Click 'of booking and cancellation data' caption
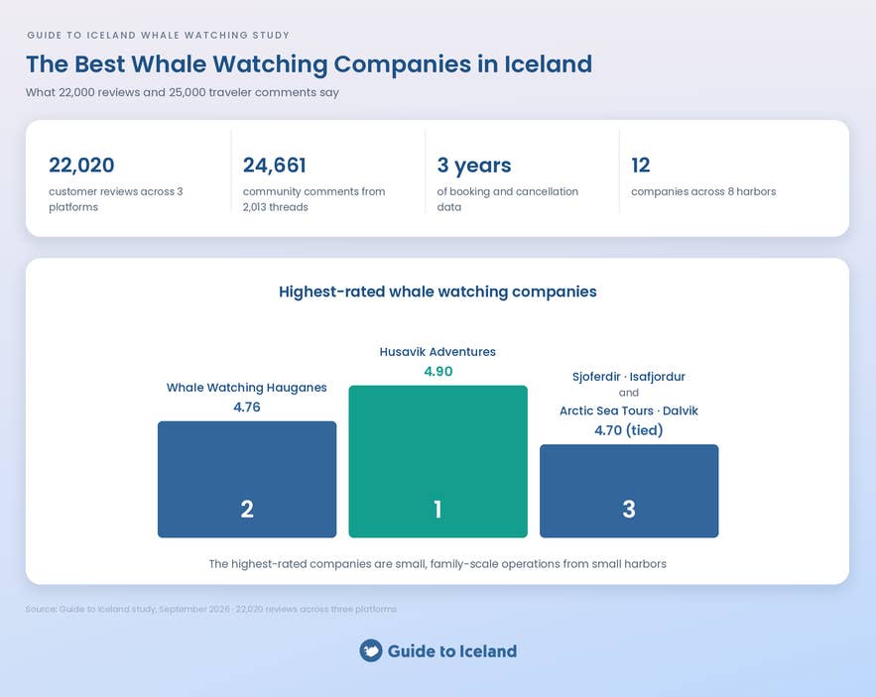Image resolution: width=876 pixels, height=697 pixels. pos(507,199)
